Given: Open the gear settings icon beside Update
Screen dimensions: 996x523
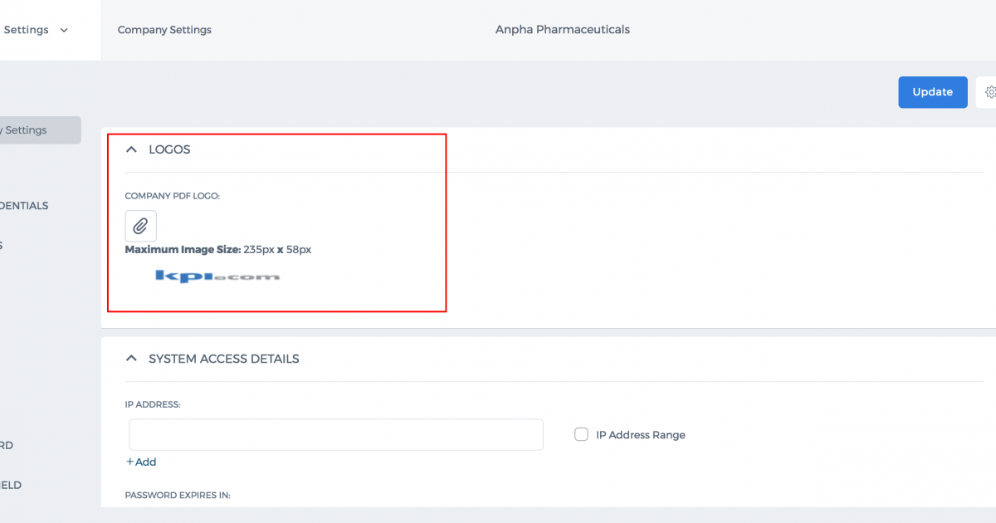Looking at the screenshot, I should (x=989, y=92).
